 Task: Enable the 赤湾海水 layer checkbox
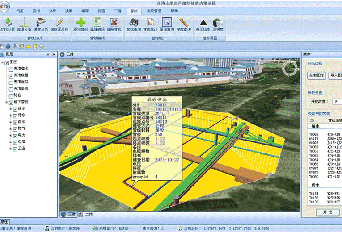10,69
